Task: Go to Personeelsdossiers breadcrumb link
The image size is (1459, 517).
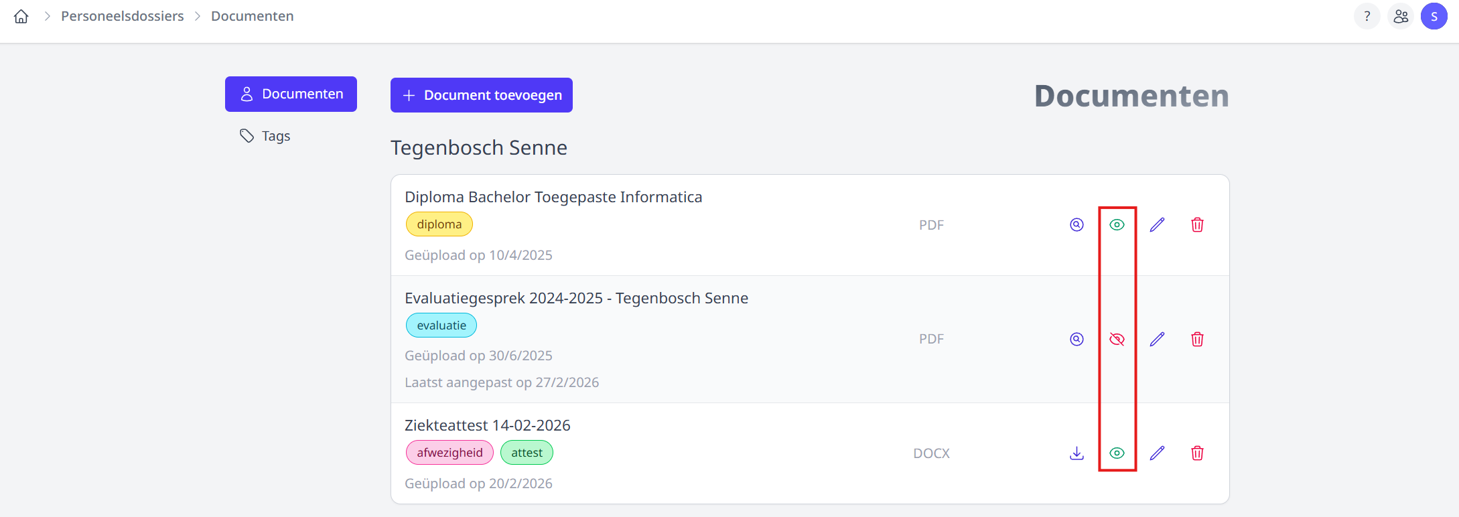Action: coord(122,16)
